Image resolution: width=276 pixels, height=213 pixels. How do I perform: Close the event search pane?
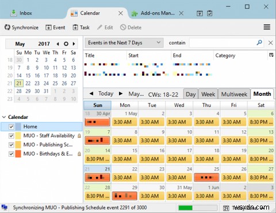pyautogui.click(x=270, y=42)
